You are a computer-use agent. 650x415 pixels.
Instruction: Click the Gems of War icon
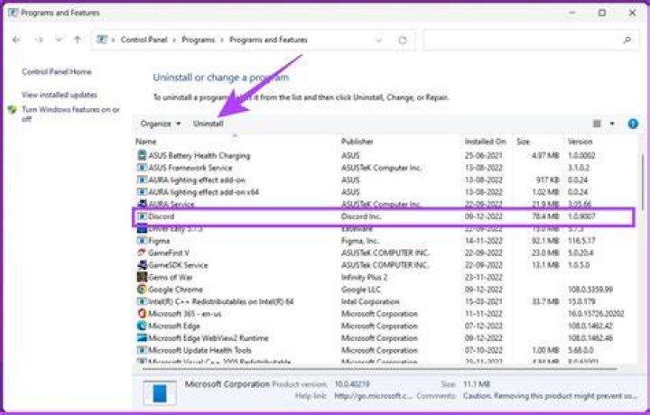pyautogui.click(x=142, y=277)
